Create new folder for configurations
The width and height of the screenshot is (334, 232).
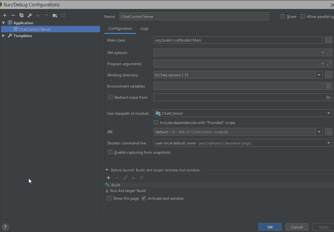(x=55, y=15)
